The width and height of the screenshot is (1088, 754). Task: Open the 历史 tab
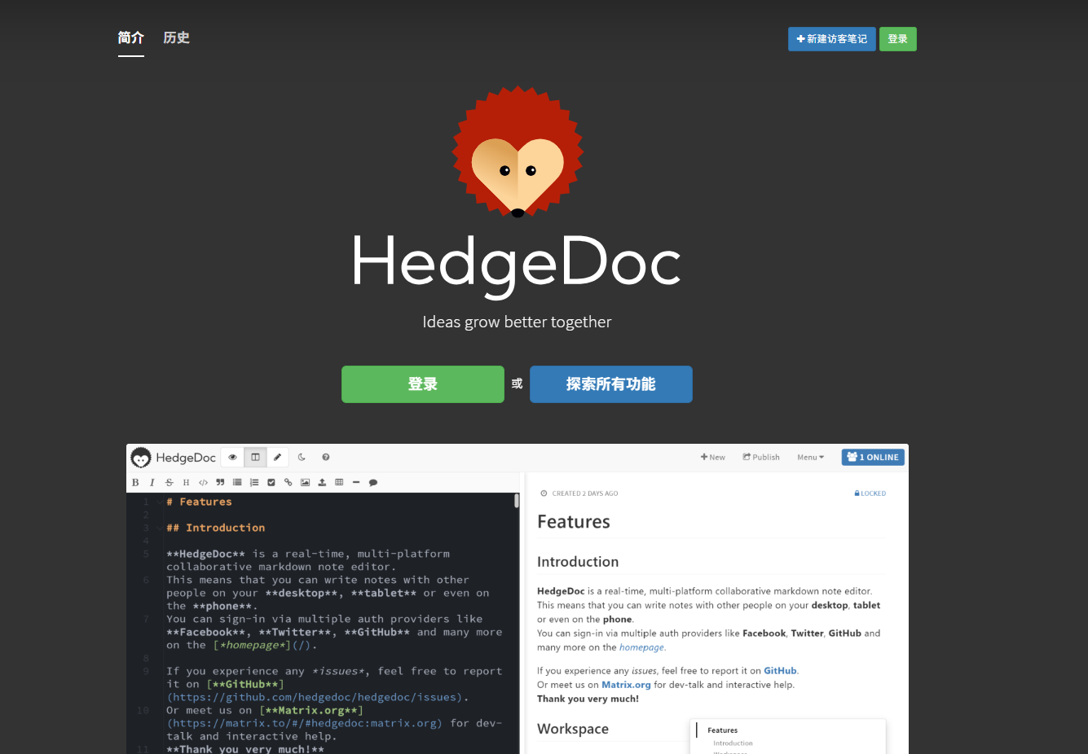[177, 37]
